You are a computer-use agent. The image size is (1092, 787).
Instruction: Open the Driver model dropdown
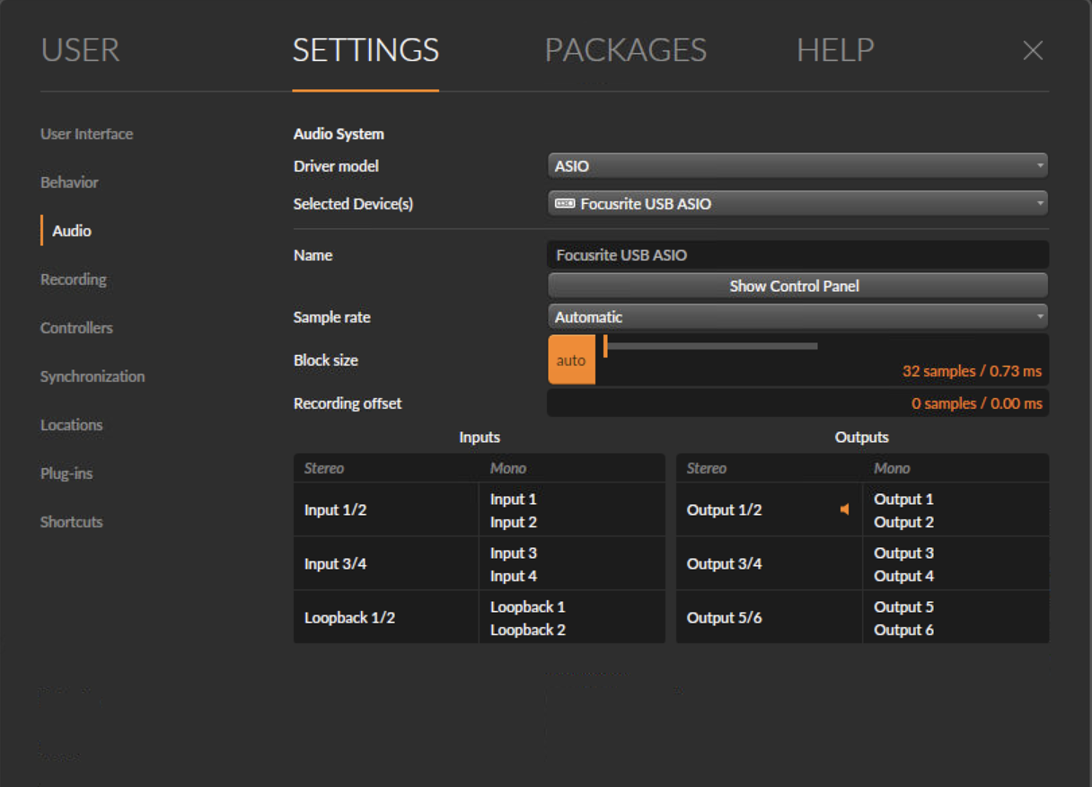tap(797, 165)
